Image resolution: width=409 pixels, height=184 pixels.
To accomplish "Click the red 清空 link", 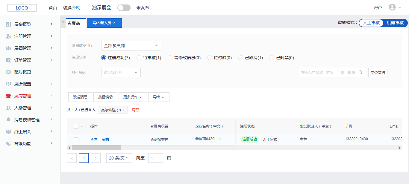I will (x=135, y=110).
